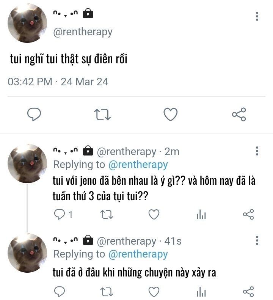This screenshot has height=300, width=273.
Task: Open more options on 2m reply
Action: click(257, 151)
